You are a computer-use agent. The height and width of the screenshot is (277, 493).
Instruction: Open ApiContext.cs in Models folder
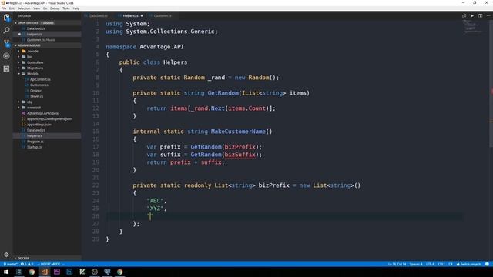(x=40, y=79)
